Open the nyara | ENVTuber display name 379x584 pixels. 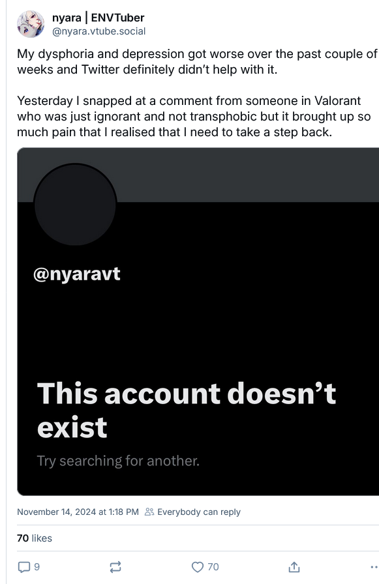point(98,18)
